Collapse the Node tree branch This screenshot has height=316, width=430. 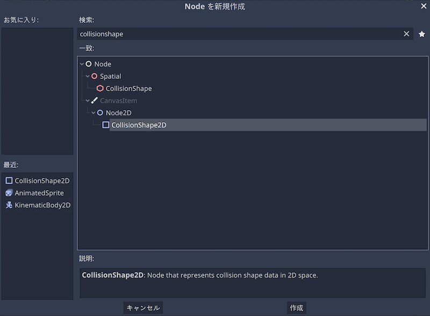82,63
